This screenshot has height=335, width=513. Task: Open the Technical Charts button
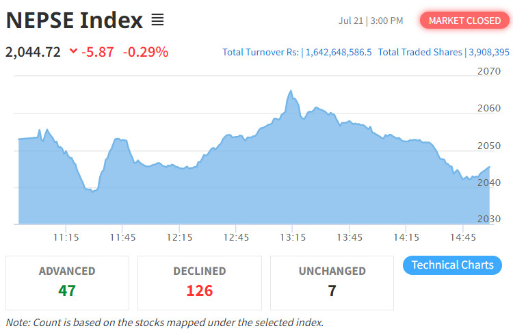[x=453, y=265]
